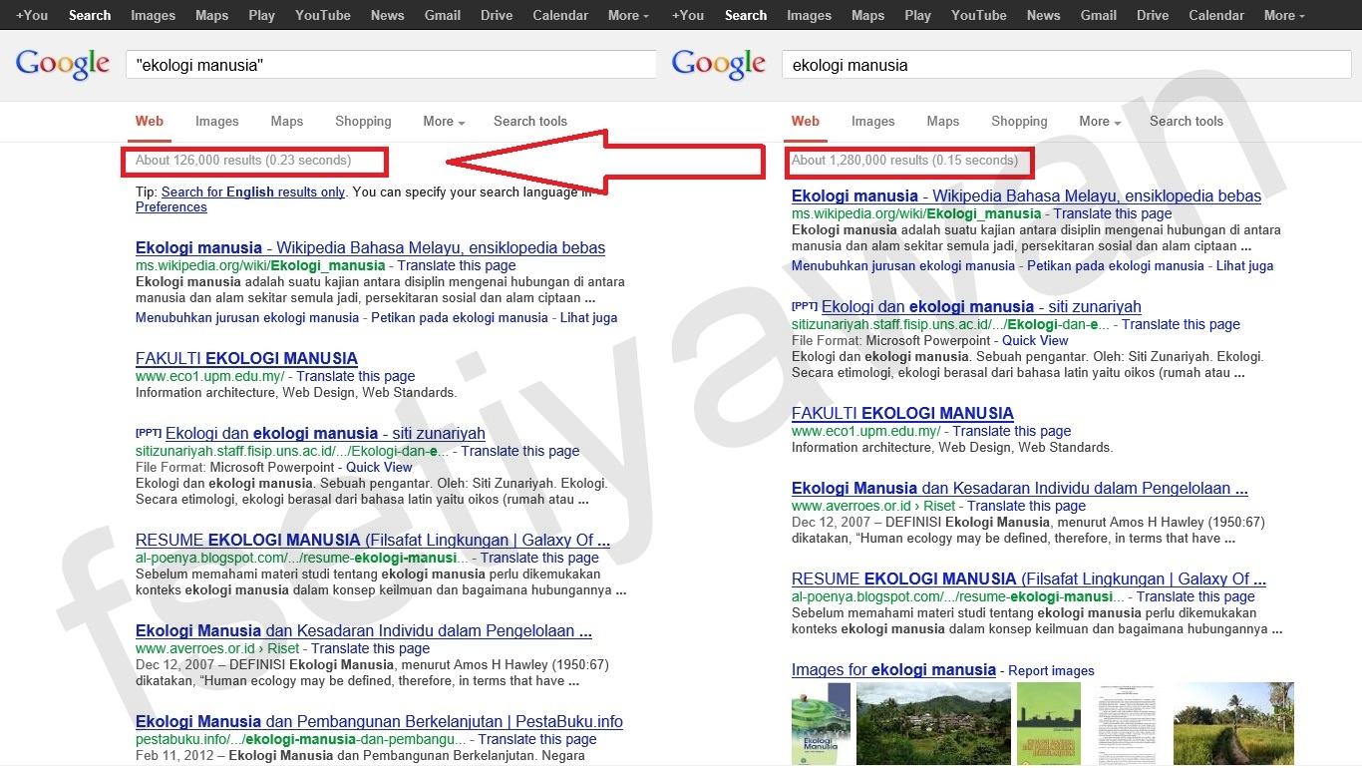Open the +You link in left top bar
1362x768 pixels.
[32, 15]
